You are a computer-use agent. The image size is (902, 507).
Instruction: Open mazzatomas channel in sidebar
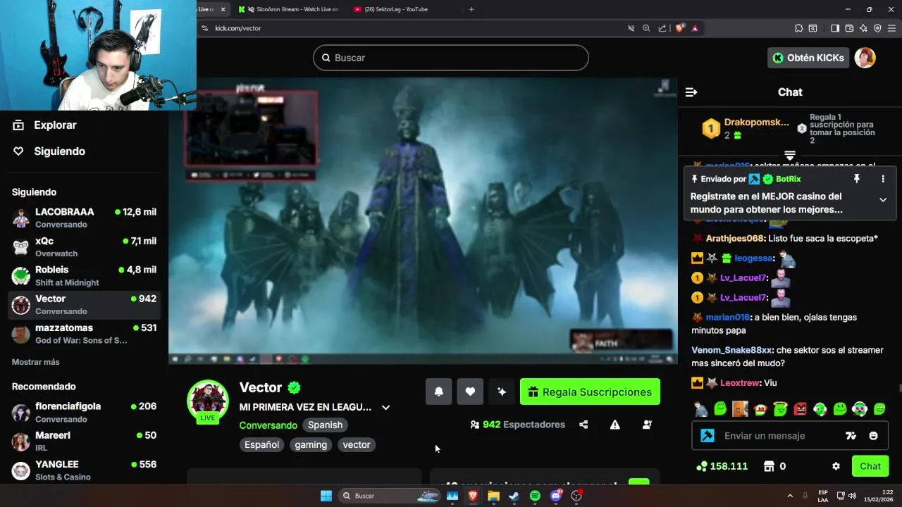85,333
